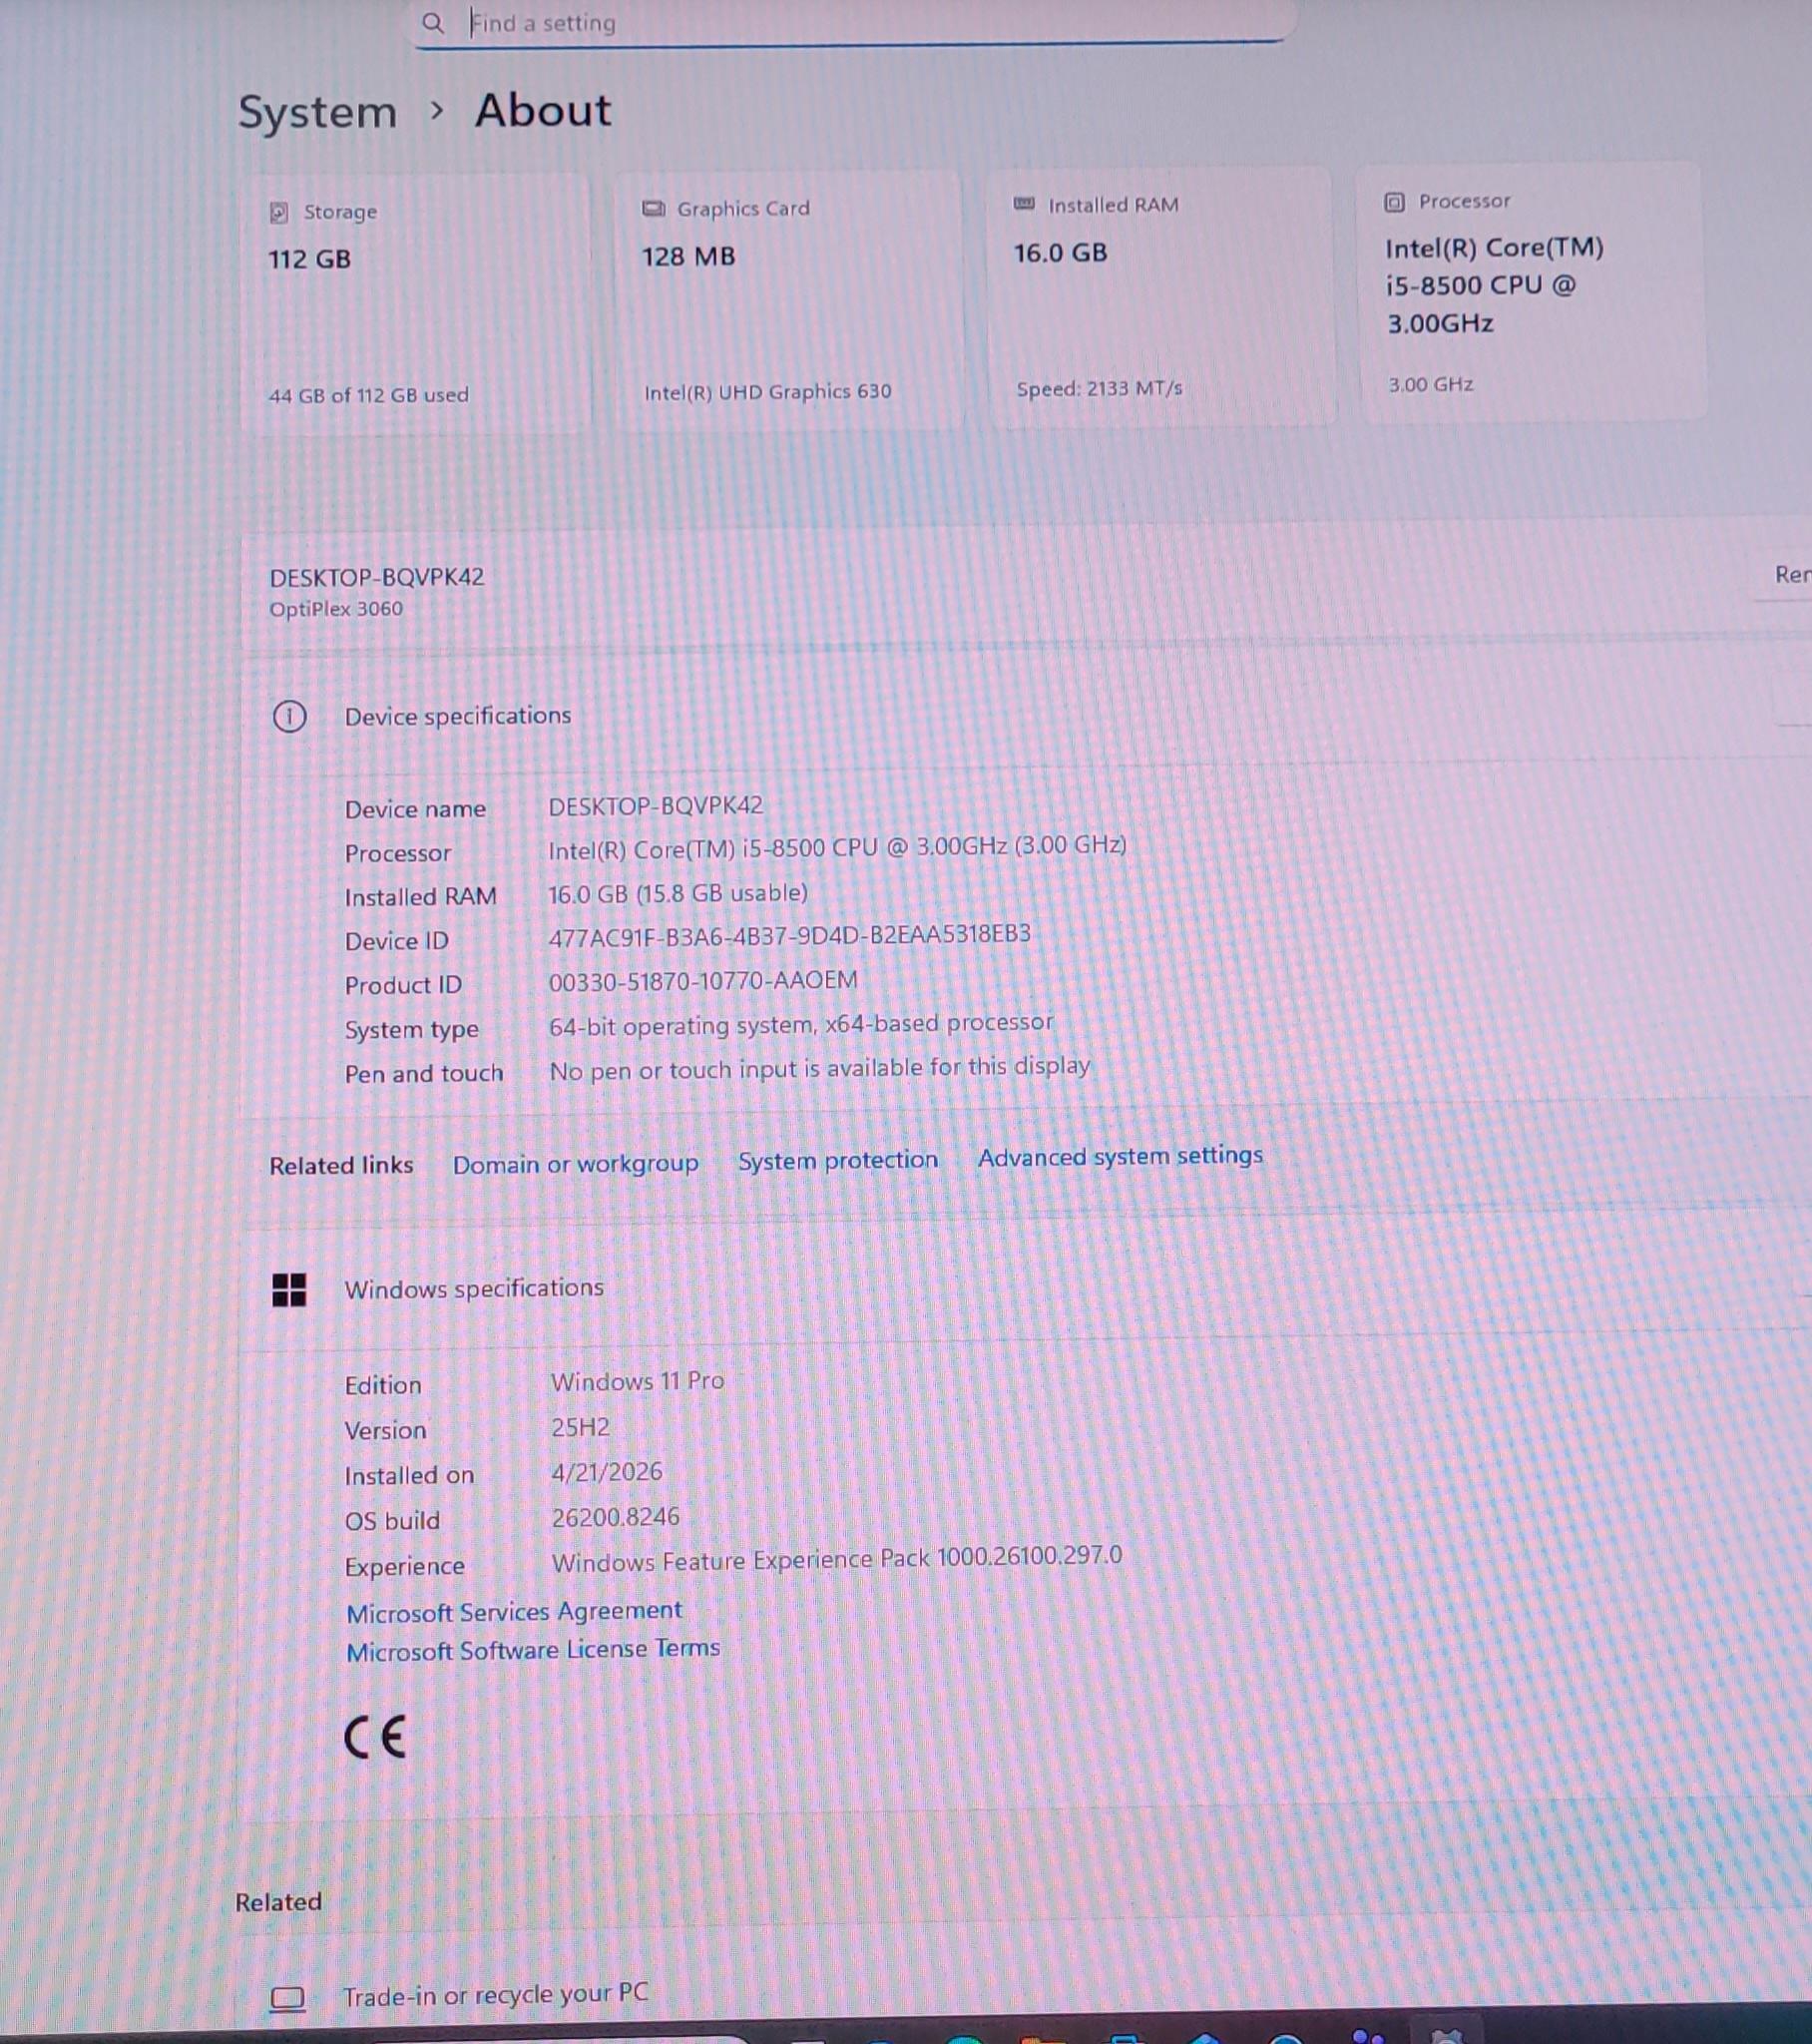Click the "128 MB" graphics memory value

(688, 256)
